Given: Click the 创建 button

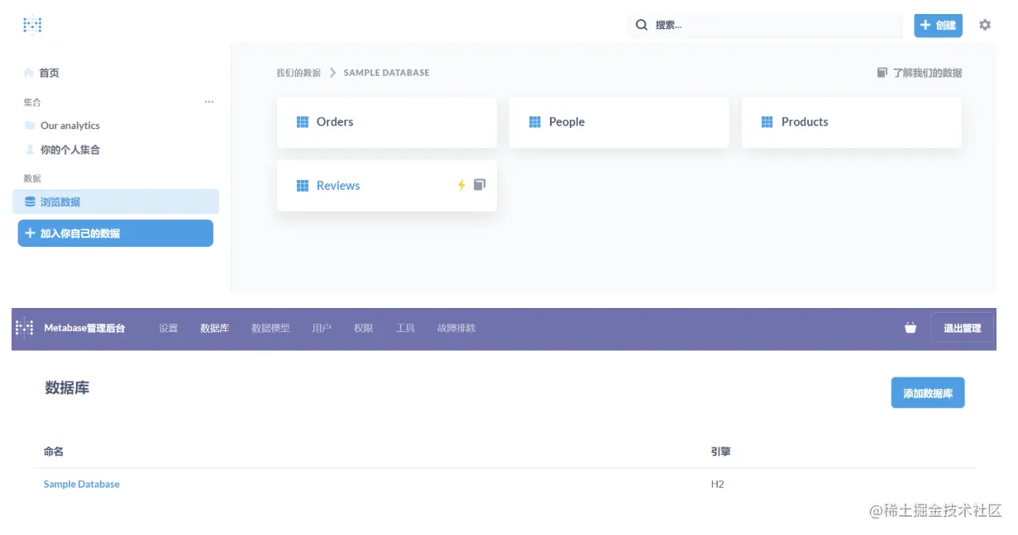Looking at the screenshot, I should [x=938, y=25].
